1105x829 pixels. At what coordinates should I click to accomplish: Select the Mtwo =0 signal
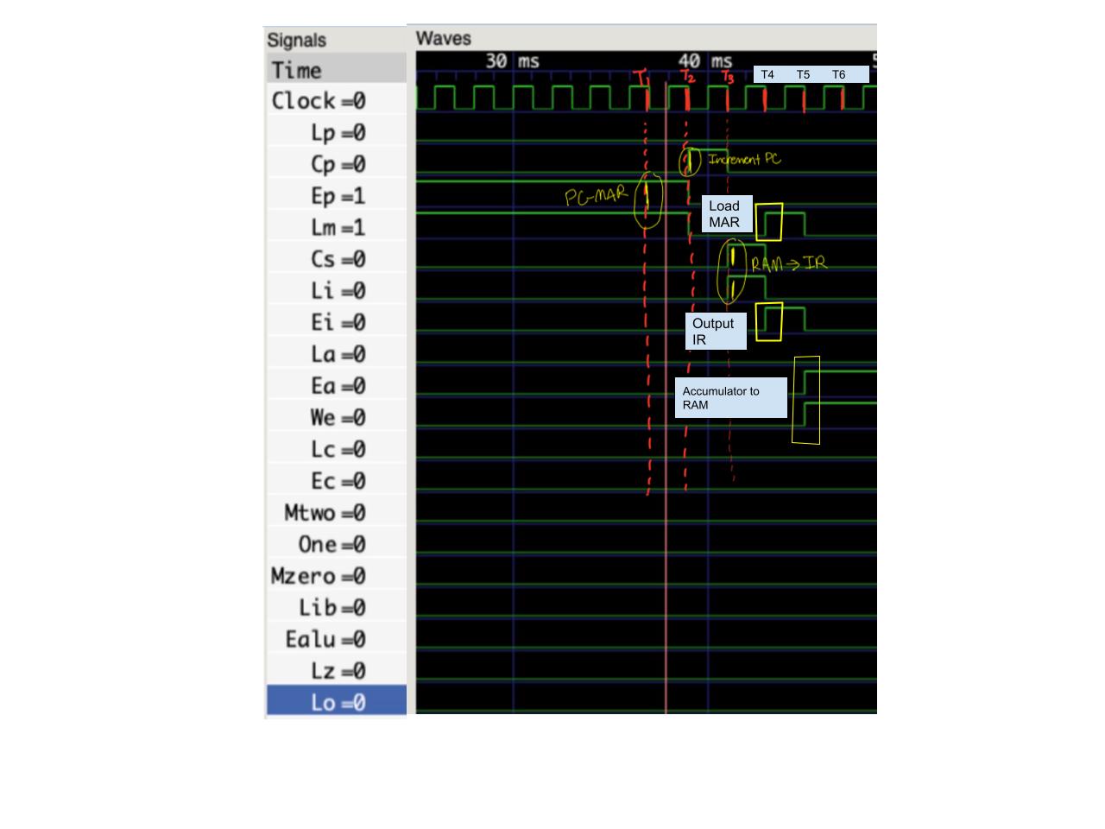[x=337, y=513]
